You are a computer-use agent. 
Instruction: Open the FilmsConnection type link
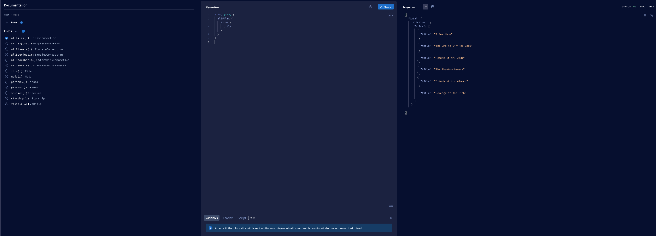coord(44,38)
